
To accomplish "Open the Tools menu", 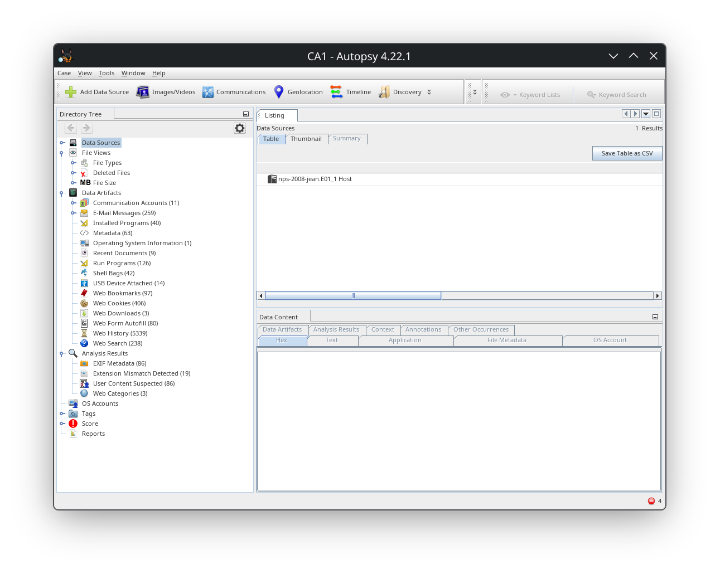I will coord(106,73).
